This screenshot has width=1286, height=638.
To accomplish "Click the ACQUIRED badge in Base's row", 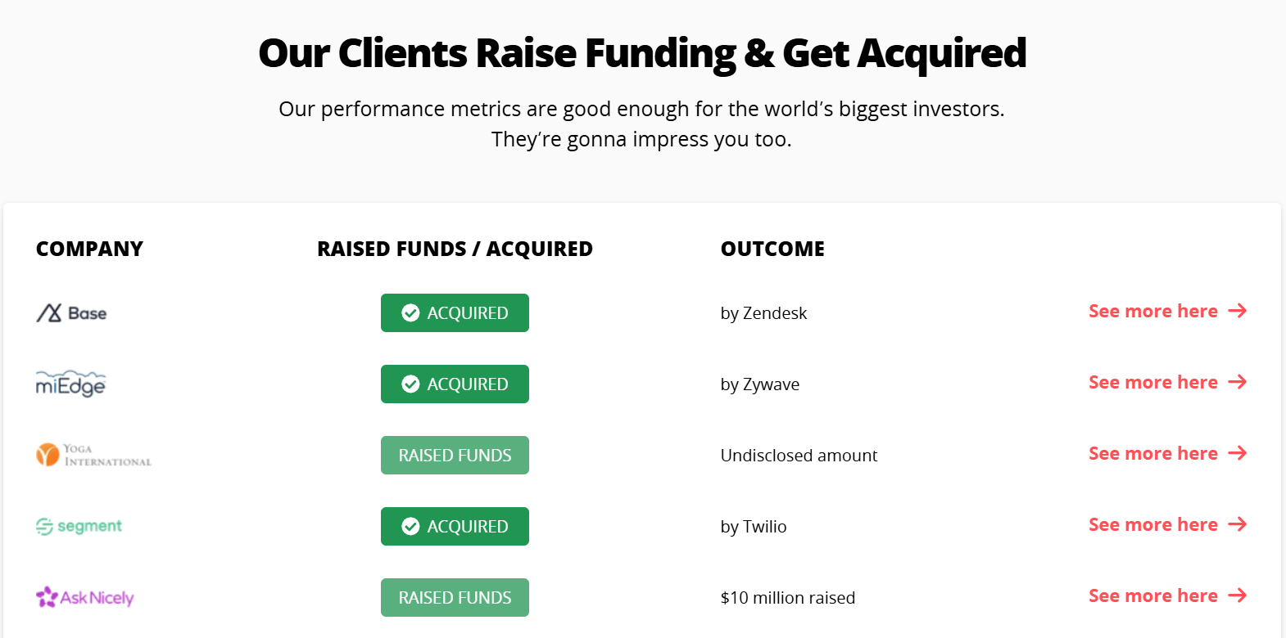I will coord(455,312).
